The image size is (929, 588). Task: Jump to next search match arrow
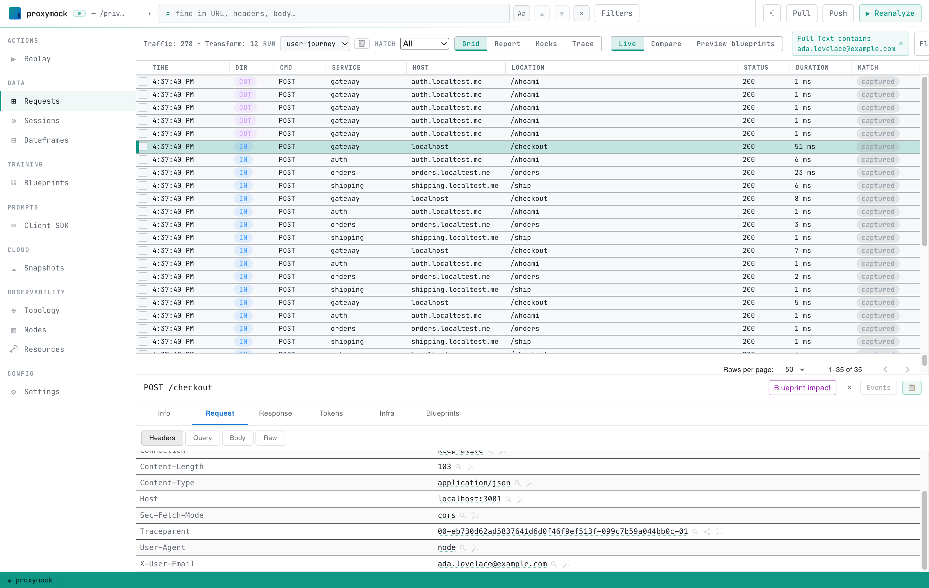(x=561, y=14)
